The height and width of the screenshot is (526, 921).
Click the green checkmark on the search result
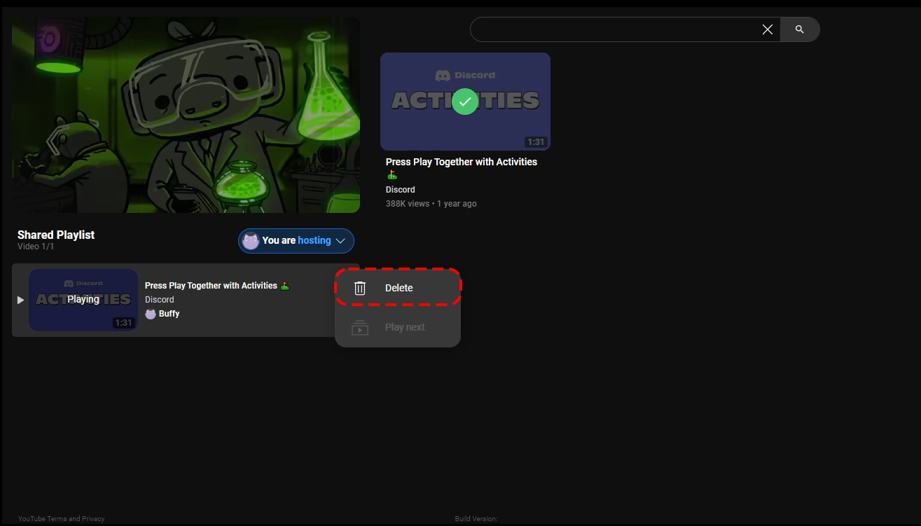[465, 102]
